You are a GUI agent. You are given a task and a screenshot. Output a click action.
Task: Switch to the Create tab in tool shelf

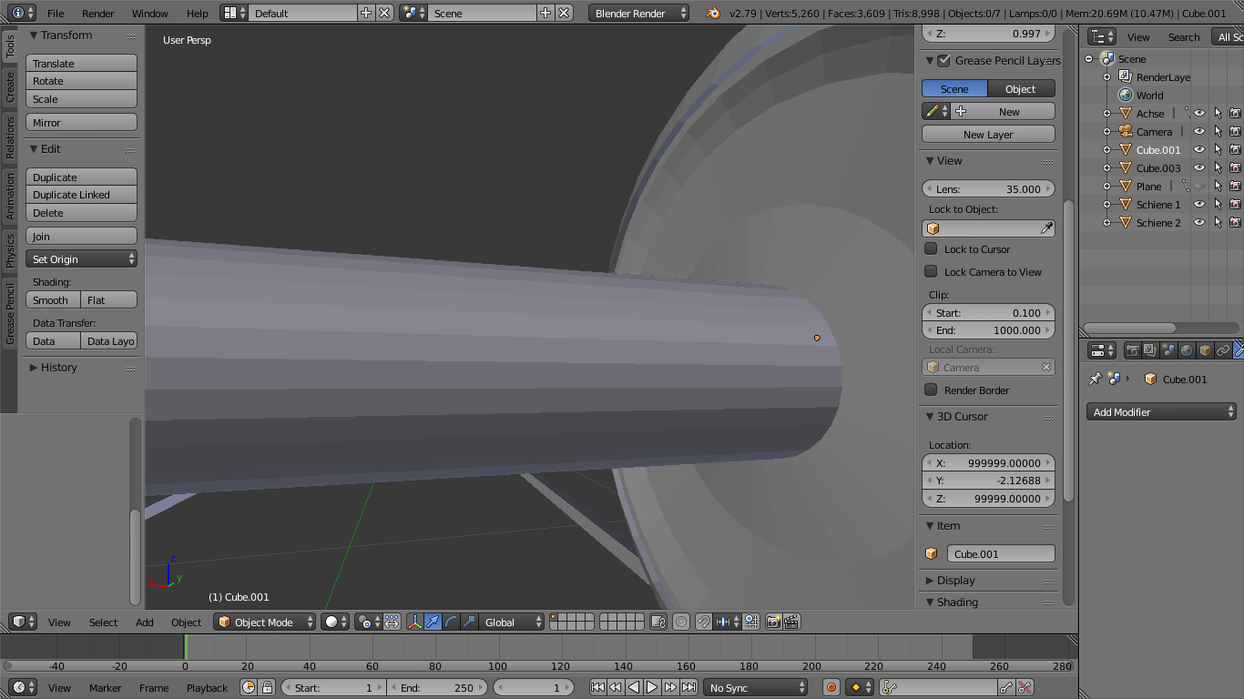(10, 87)
